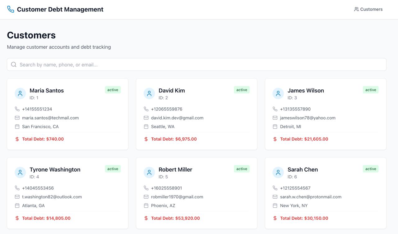Image resolution: width=398 pixels, height=234 pixels.
Task: Open Sarah Chen customer name
Action: 303,169
